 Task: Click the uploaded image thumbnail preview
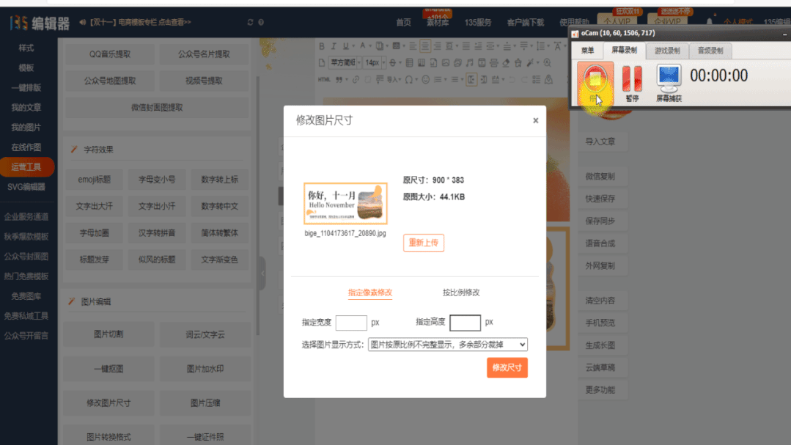[345, 203]
